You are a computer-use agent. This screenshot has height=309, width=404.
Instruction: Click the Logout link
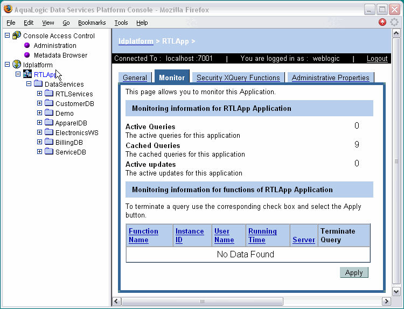[377, 59]
